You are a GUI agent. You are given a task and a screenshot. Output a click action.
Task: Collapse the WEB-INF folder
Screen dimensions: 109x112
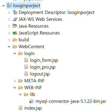pos(15,88)
